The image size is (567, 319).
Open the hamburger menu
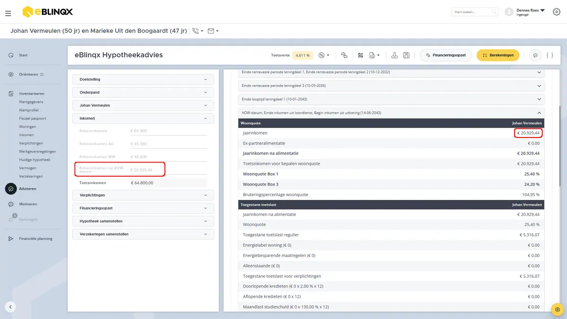click(8, 13)
